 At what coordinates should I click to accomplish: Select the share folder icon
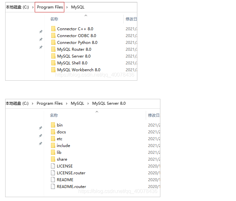(x=53, y=159)
